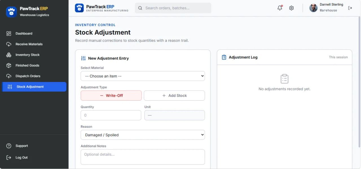This screenshot has height=169, width=361.
Task: Click the Inventory Stock boxes icon
Action: point(9,55)
